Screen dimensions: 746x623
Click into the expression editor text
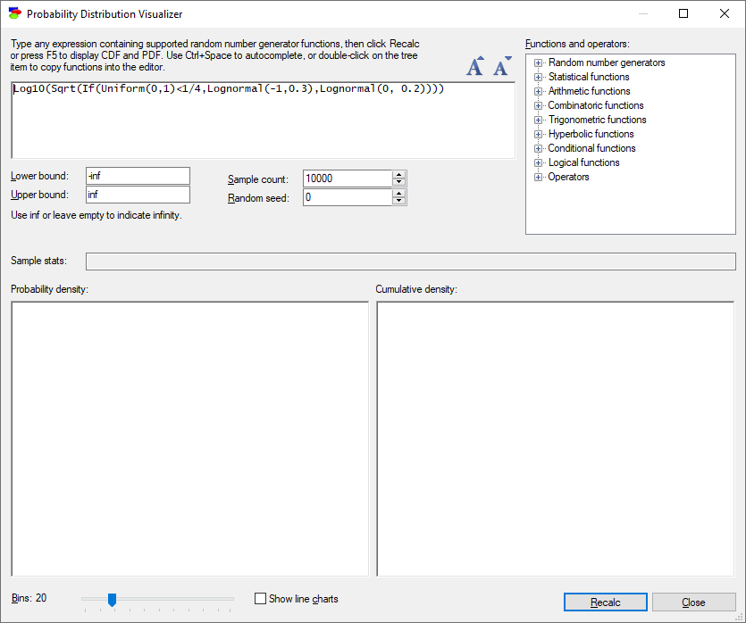[263, 120]
